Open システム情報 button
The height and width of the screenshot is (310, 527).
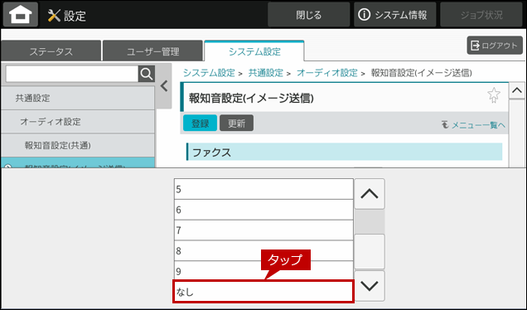pyautogui.click(x=394, y=15)
